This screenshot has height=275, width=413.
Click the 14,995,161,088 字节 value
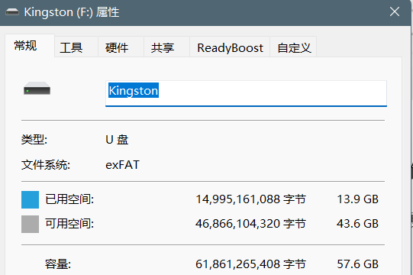point(250,199)
